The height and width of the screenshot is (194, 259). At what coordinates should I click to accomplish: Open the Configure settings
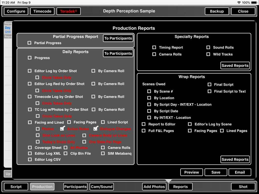pyautogui.click(x=16, y=11)
